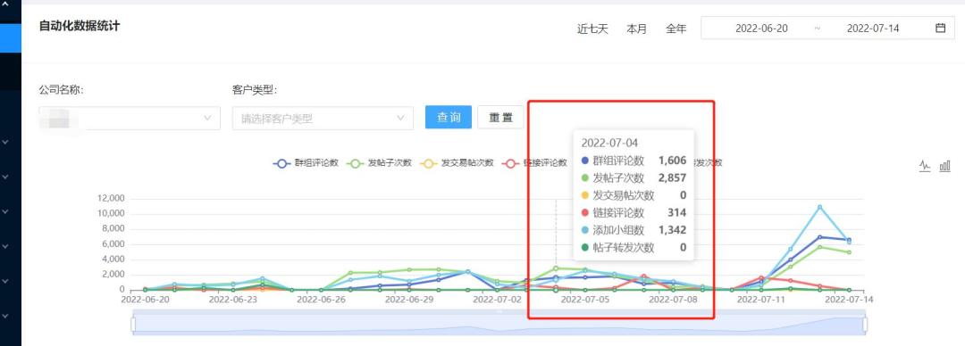
Task: Grab the left handle of chart zoom slider
Action: point(133,324)
